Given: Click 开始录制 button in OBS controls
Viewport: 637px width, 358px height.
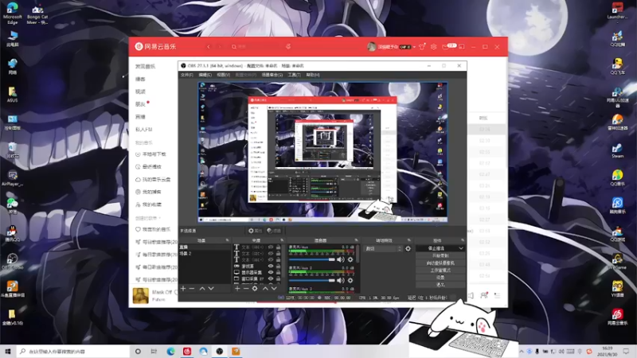Looking at the screenshot, I should [x=440, y=255].
